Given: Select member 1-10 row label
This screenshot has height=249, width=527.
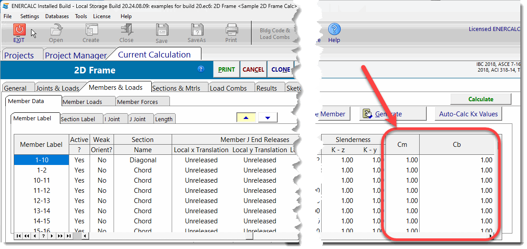Looking at the screenshot, I should coord(41,160).
